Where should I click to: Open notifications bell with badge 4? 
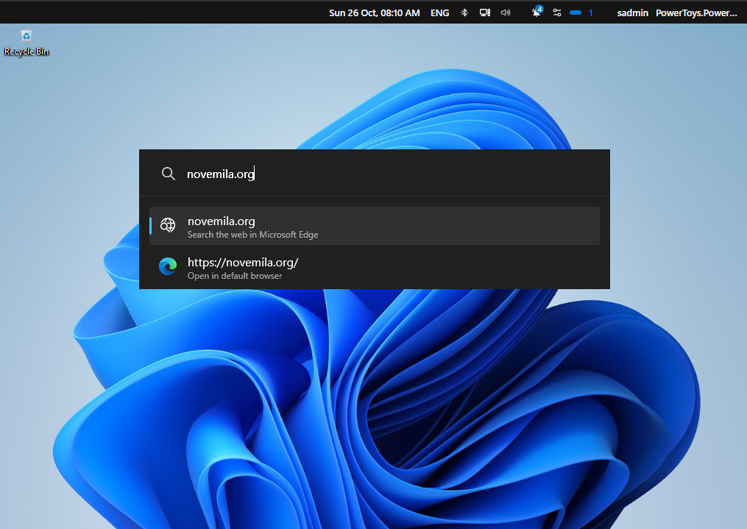pos(537,13)
